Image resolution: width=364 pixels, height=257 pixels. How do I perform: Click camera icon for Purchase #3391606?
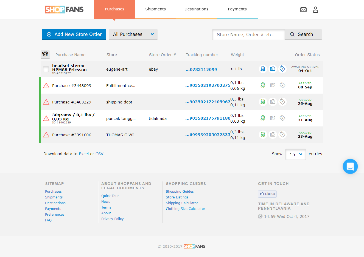pos(273,134)
